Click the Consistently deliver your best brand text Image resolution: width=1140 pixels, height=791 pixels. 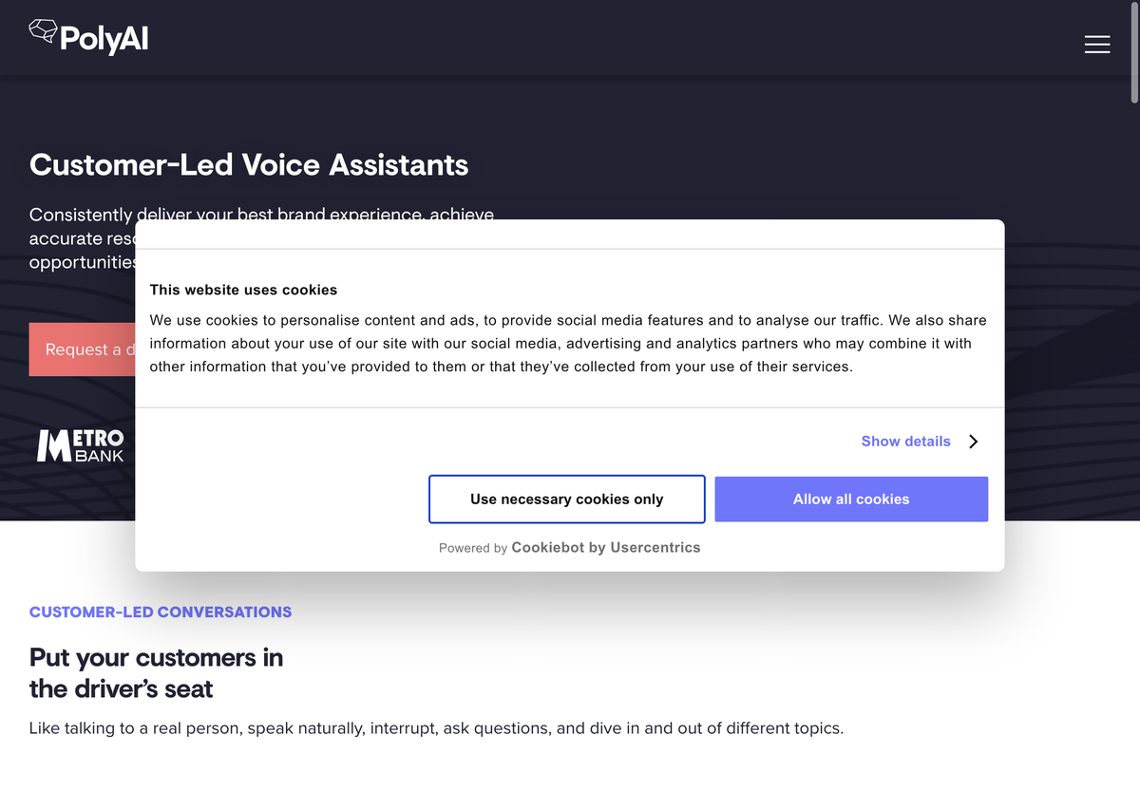tap(262, 215)
